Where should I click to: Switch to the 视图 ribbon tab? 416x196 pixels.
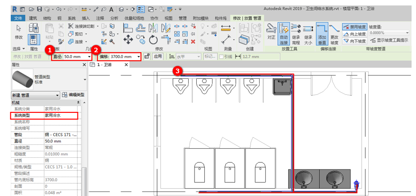pos(168,18)
